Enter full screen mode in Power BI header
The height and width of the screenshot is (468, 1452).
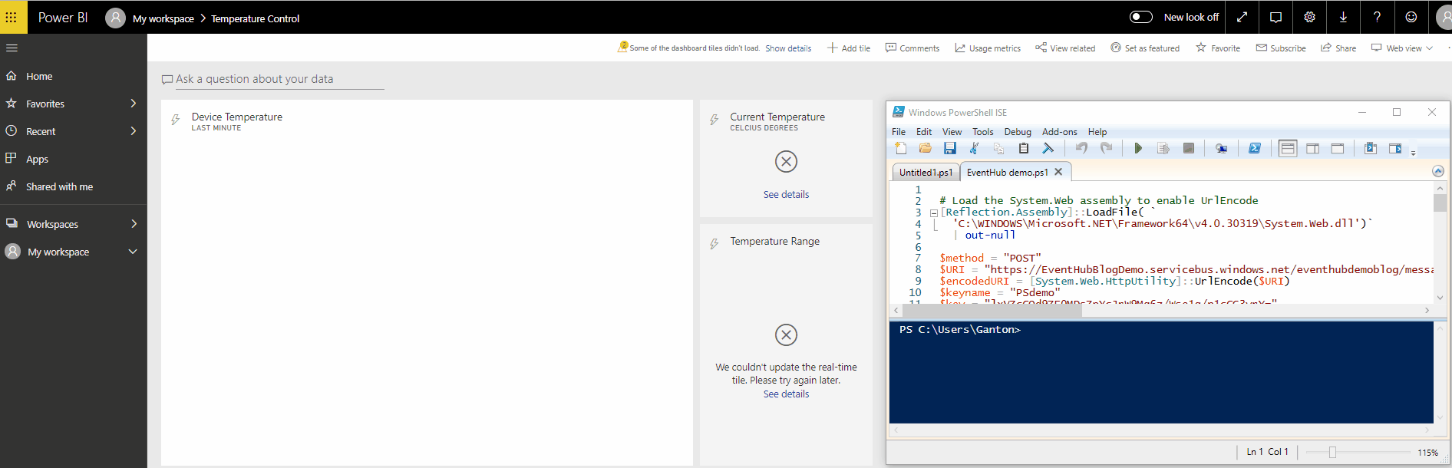[1242, 17]
